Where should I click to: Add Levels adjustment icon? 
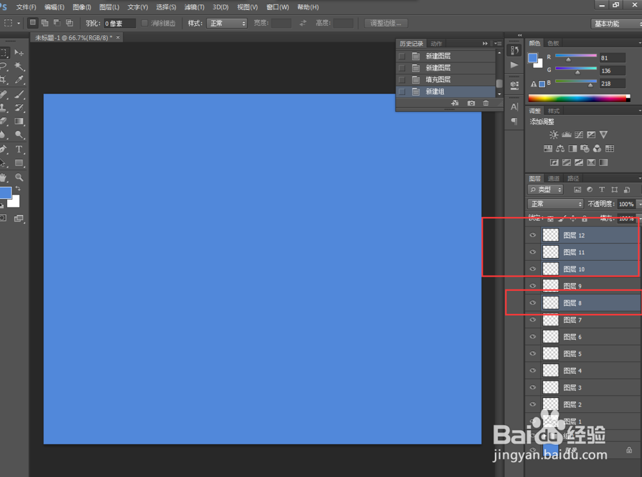[566, 135]
